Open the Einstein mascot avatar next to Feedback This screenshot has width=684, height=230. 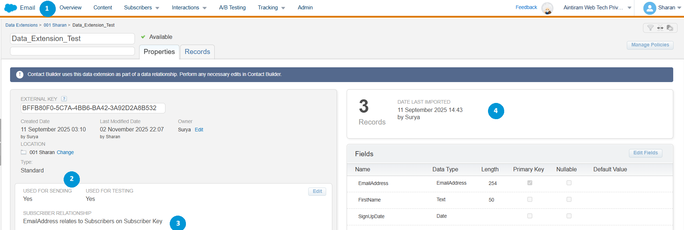click(547, 8)
